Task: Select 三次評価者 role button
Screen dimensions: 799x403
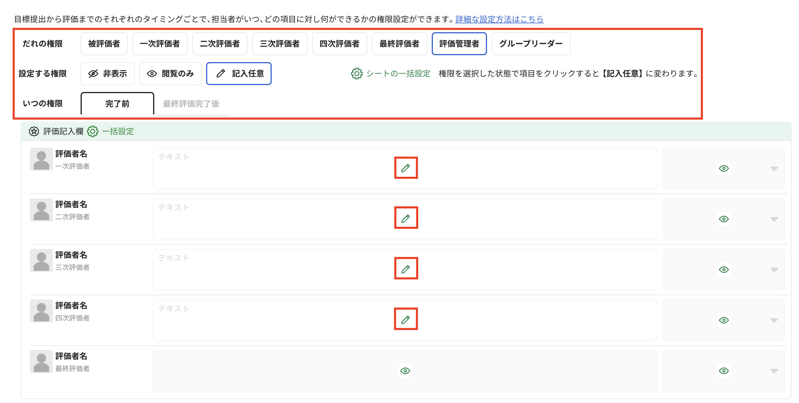Action: [x=279, y=43]
